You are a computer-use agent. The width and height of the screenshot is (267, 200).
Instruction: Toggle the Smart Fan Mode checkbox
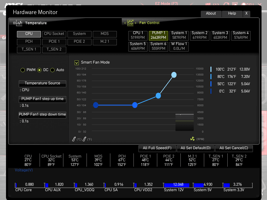click(x=77, y=63)
